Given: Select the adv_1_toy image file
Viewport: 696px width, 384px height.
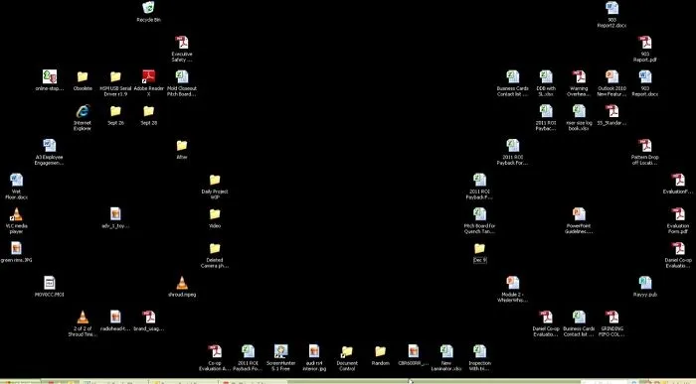Looking at the screenshot, I should (x=115, y=214).
